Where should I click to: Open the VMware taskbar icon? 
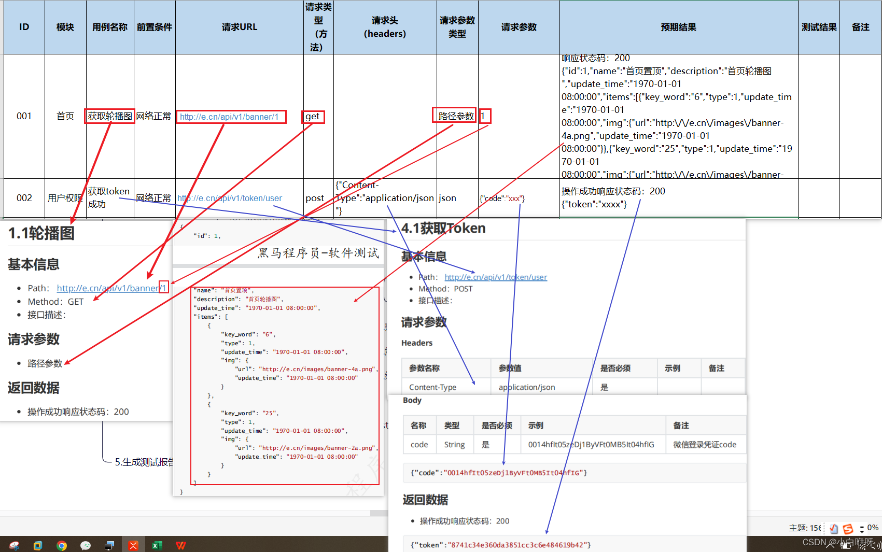[38, 545]
